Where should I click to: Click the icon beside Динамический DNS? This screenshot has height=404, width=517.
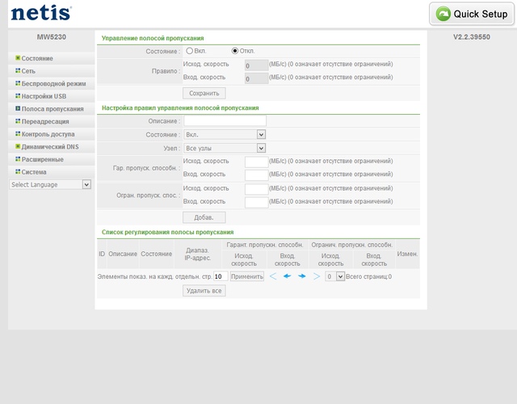(x=18, y=146)
